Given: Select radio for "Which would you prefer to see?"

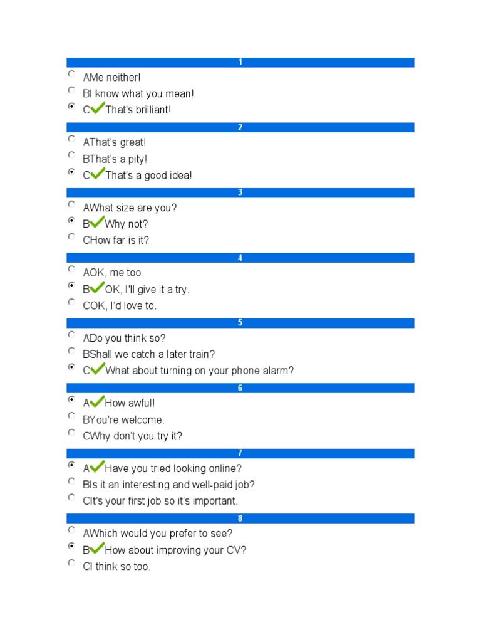Looking at the screenshot, I should point(71,531).
